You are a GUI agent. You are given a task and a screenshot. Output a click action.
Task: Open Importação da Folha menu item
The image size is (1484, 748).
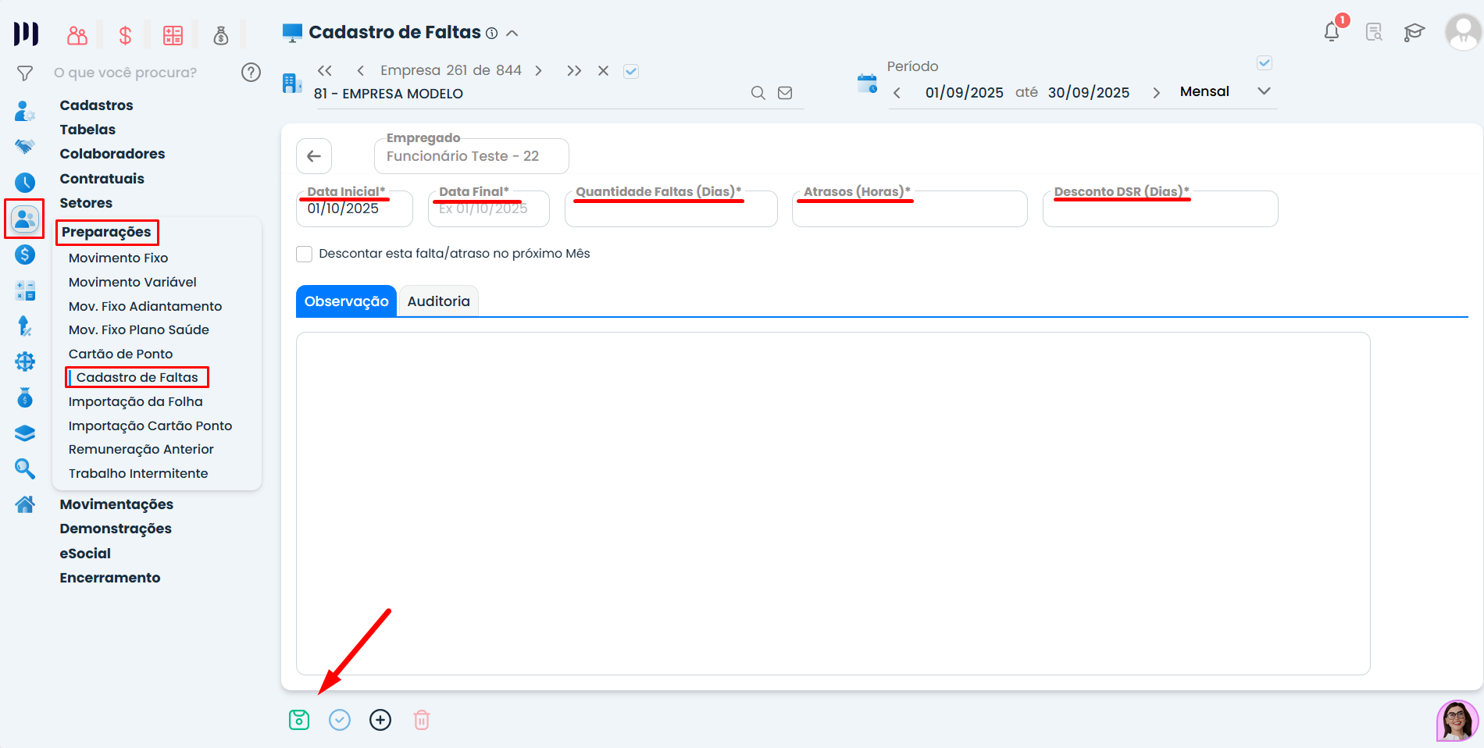pos(136,401)
